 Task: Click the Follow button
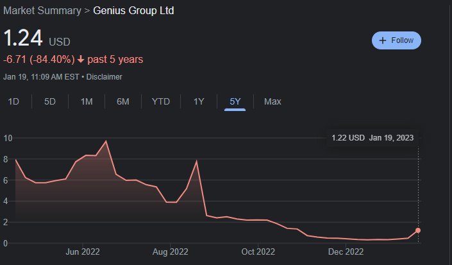point(396,40)
